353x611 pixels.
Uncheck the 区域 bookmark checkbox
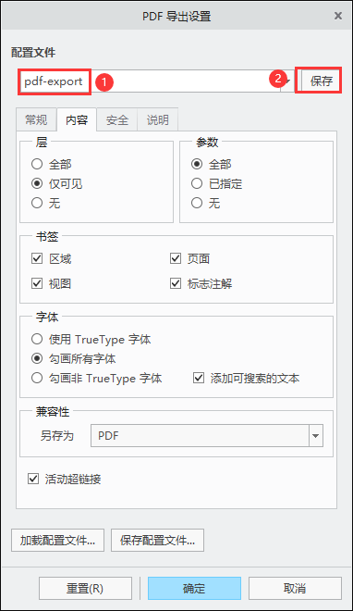pos(37,258)
